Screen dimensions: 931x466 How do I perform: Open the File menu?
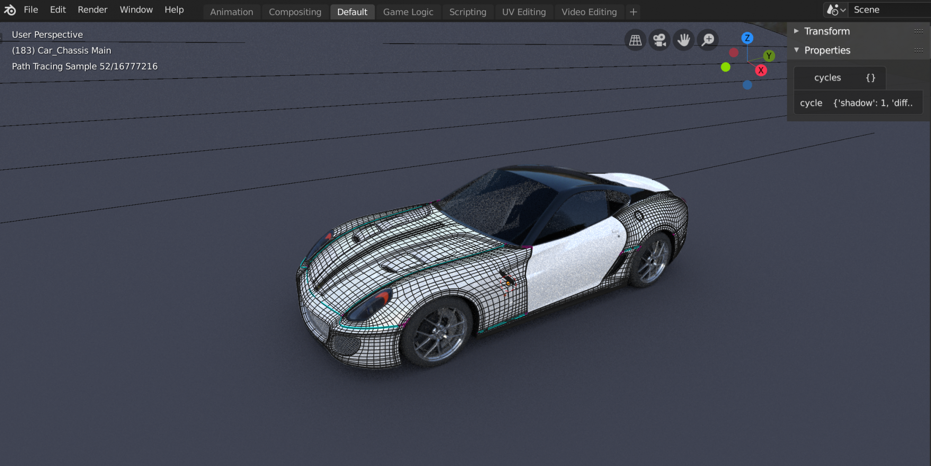31,10
